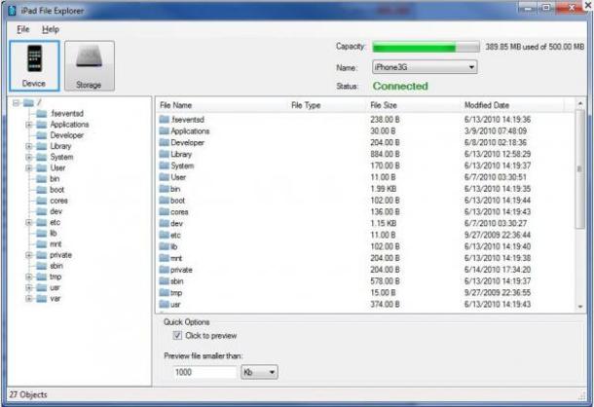The height and width of the screenshot is (407, 594).
Task: Click mnt folder icon in file list
Action: (x=164, y=258)
